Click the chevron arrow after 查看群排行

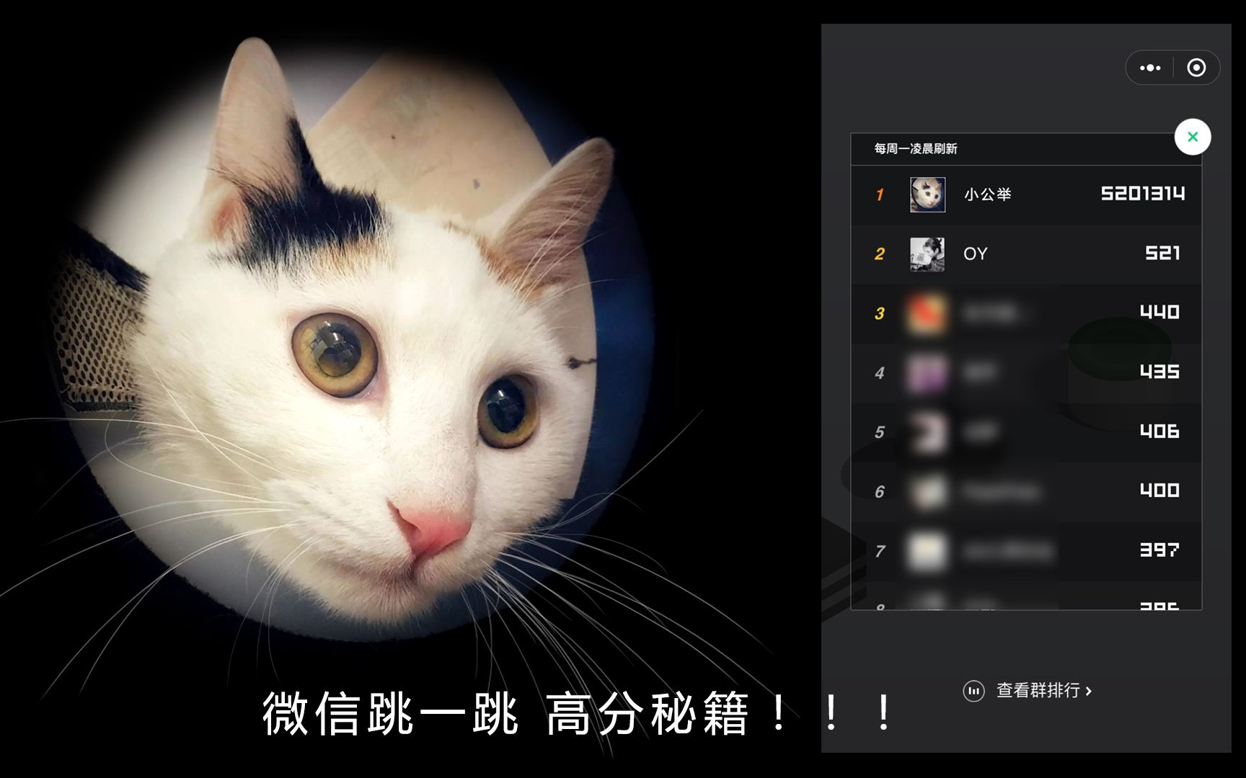(x=1089, y=691)
